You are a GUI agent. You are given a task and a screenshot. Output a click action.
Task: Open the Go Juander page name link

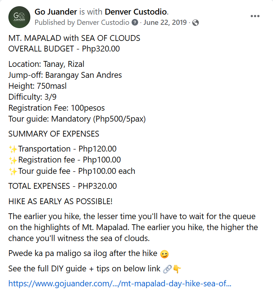coord(55,12)
